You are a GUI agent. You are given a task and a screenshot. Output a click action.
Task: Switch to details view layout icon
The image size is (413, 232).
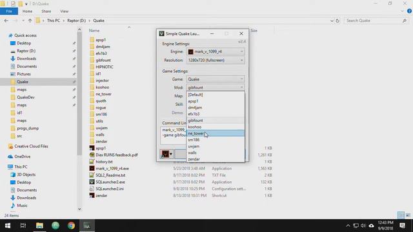pyautogui.click(x=401, y=215)
